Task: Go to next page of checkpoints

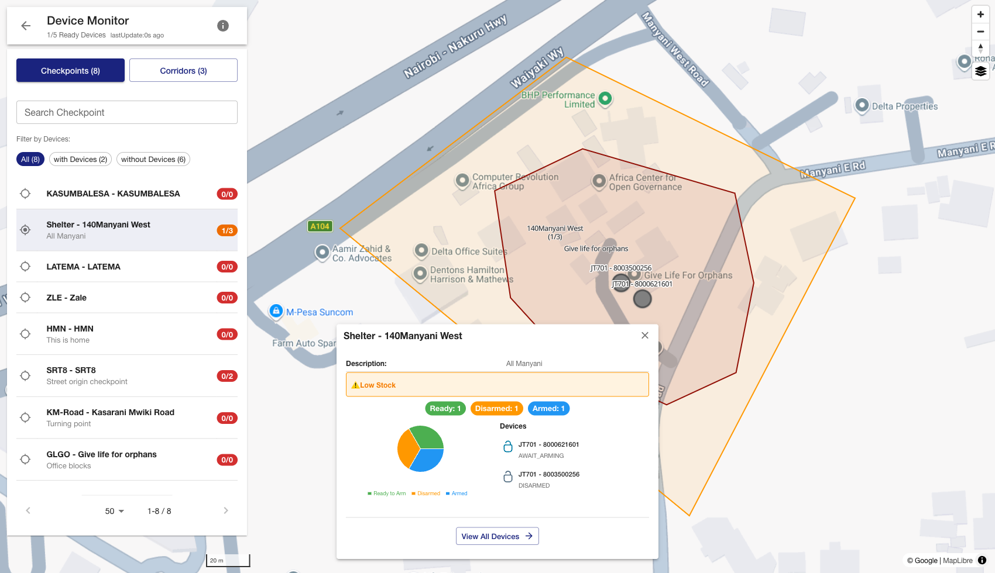Action: tap(226, 510)
